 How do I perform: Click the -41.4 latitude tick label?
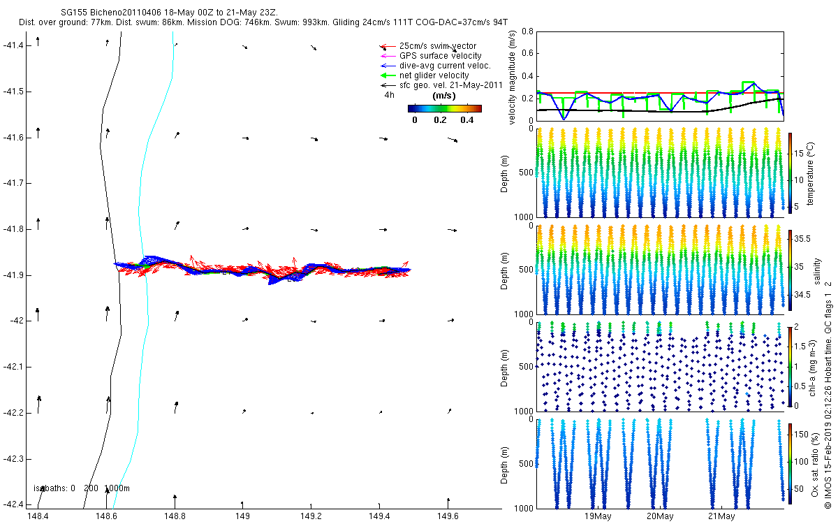[14, 45]
